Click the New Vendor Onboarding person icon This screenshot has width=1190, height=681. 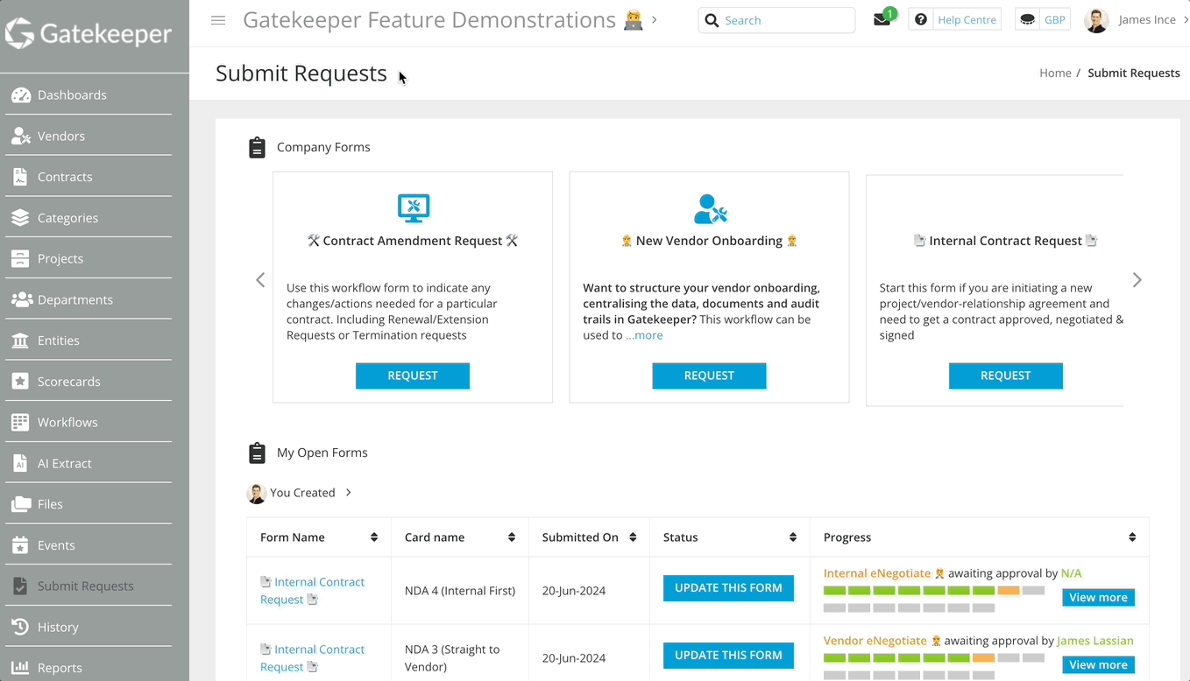pyautogui.click(x=709, y=208)
